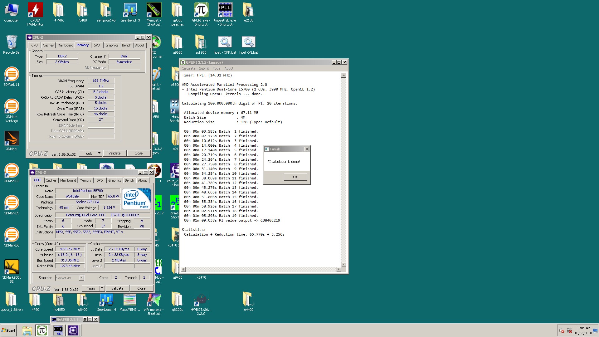Open the Geekbench 3 desktop shortcut
The height and width of the screenshot is (337, 599).
[130, 12]
